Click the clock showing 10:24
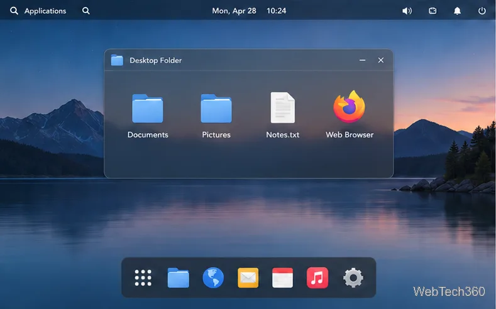496x309 pixels. point(276,11)
